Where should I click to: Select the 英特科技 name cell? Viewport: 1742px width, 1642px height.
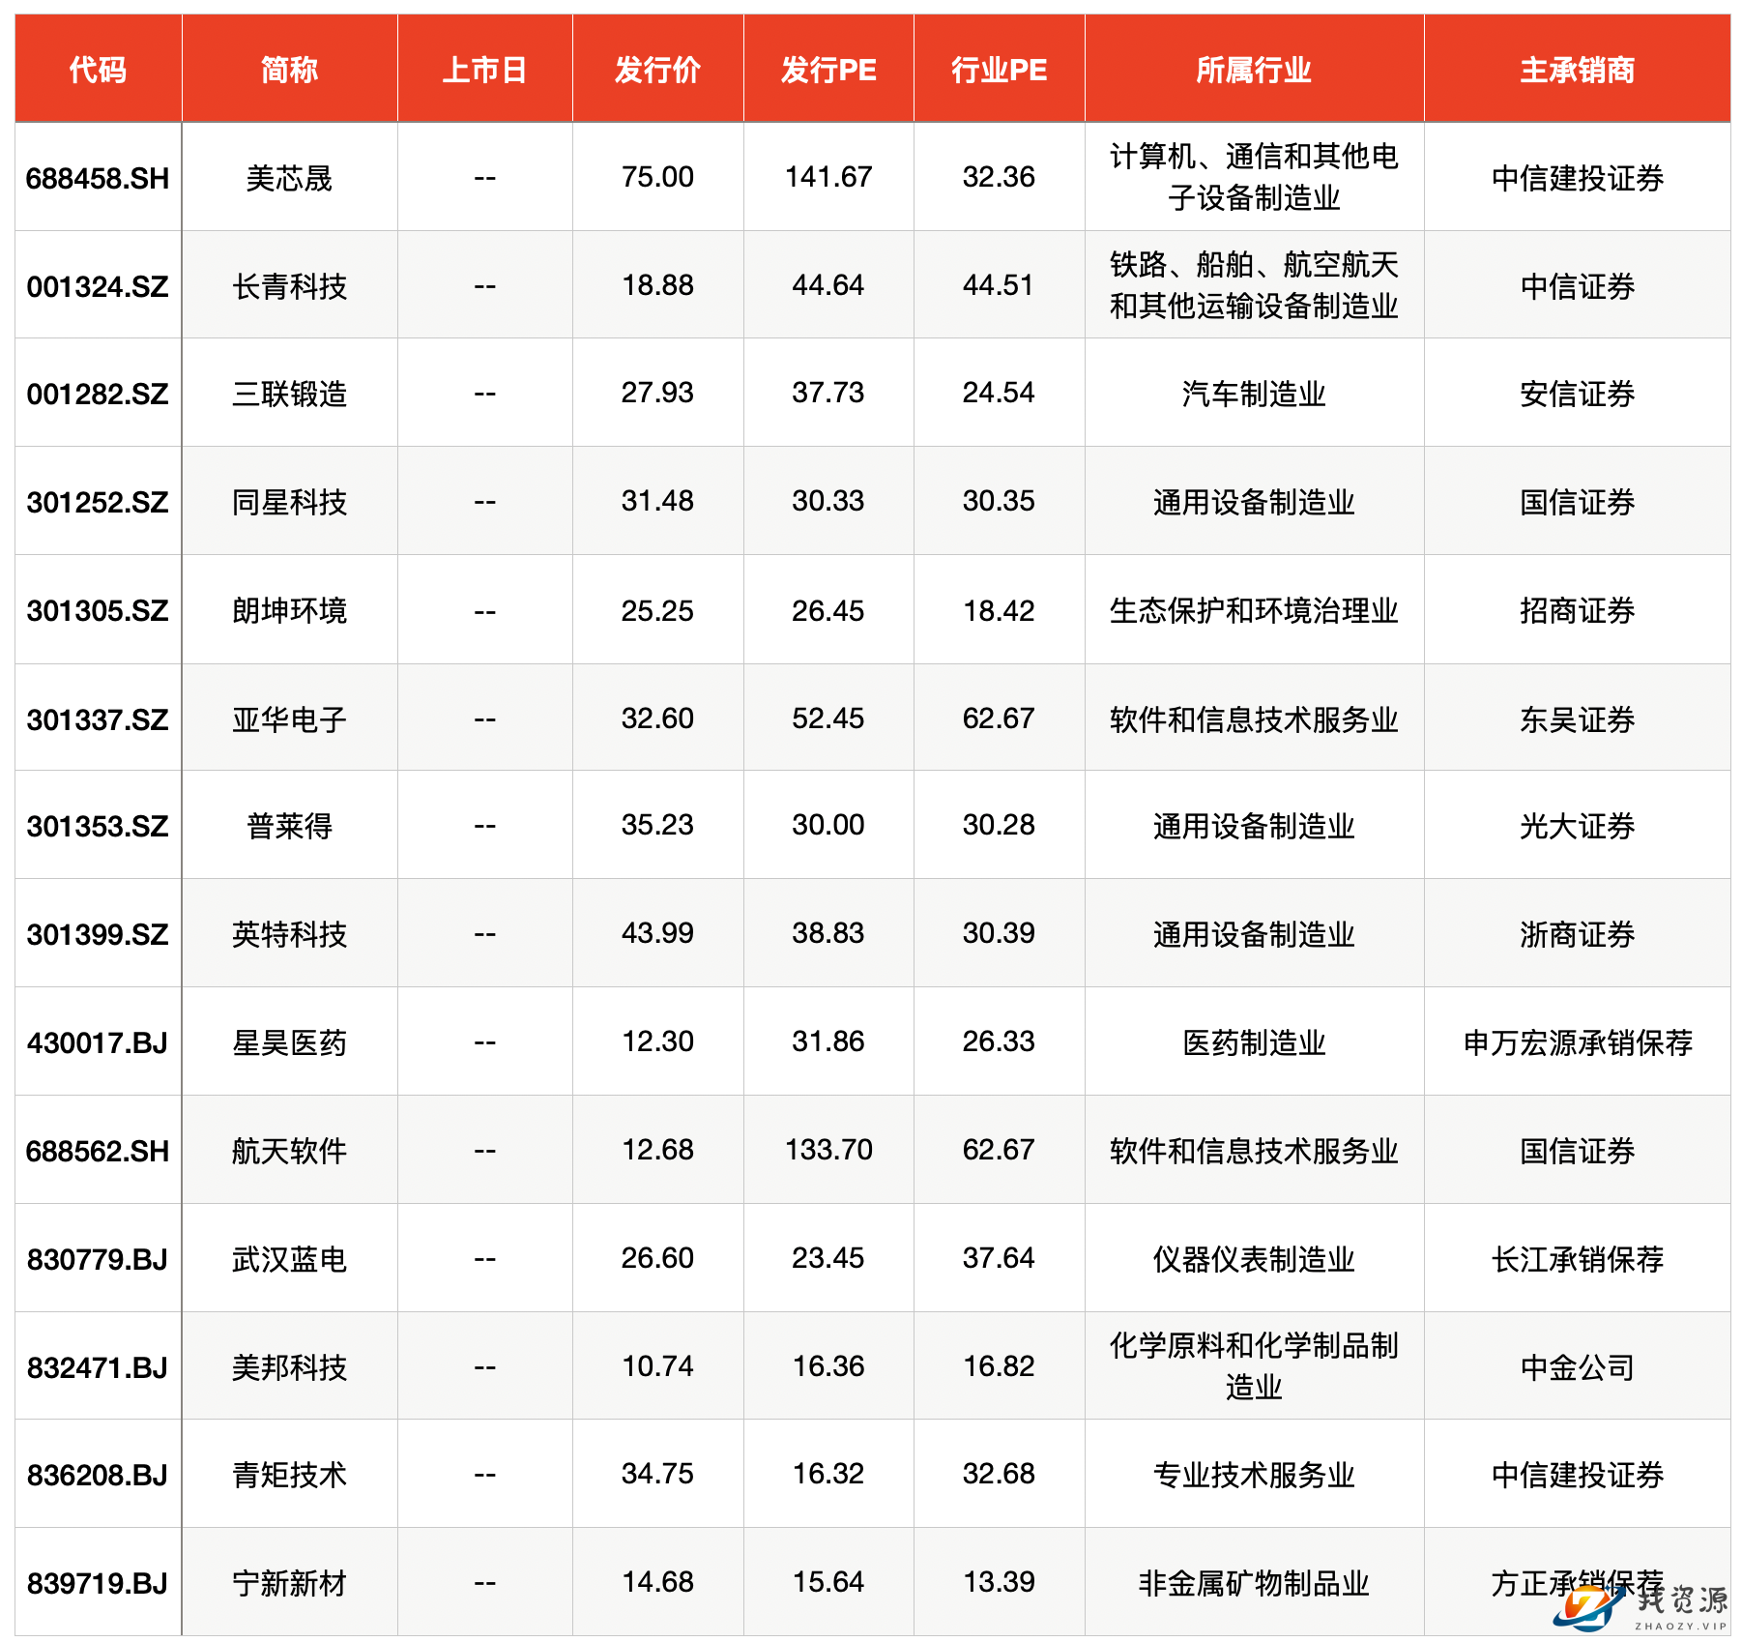(x=289, y=934)
